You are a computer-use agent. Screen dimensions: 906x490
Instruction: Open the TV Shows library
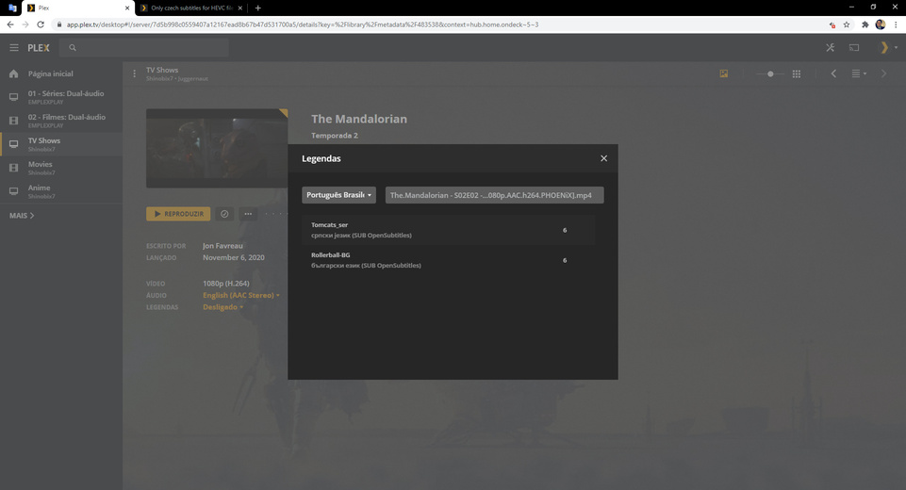61,144
